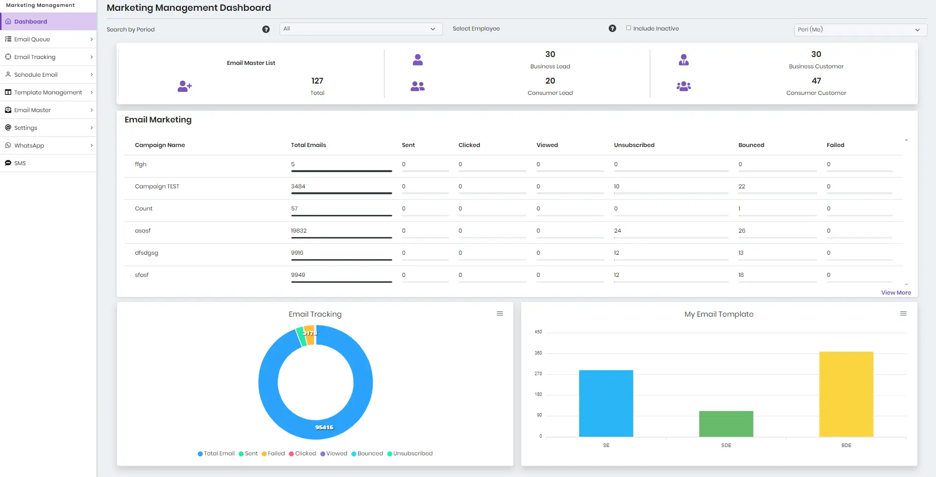Open the Email Master sidebar entry
Viewport: 936px width, 477px height.
pos(32,110)
